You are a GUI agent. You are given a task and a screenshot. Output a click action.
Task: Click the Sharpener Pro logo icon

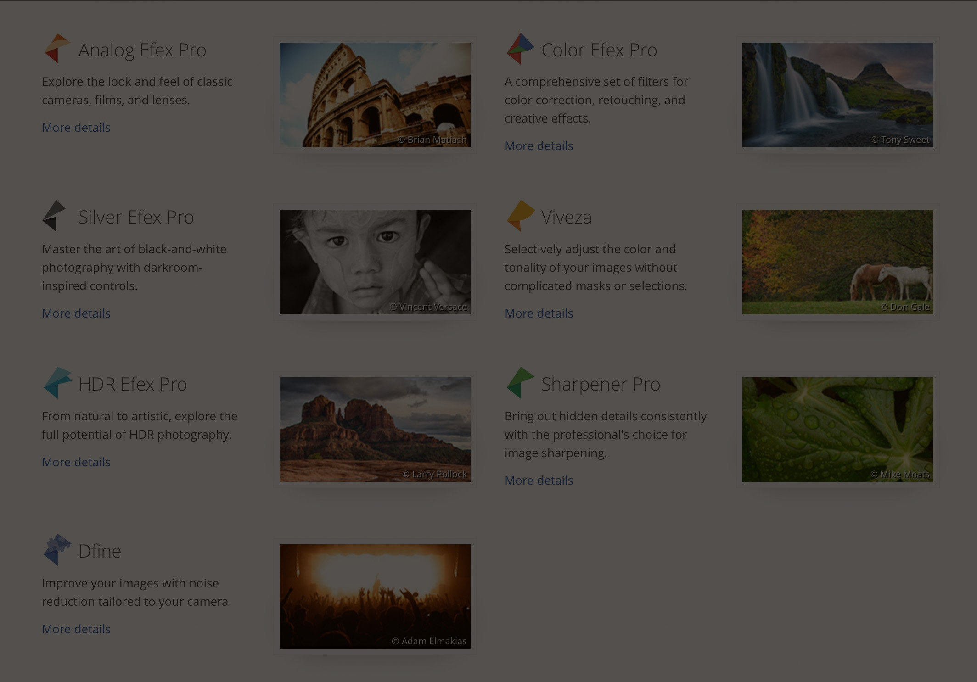coord(520,382)
